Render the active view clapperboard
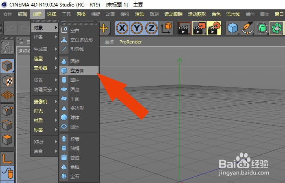The height and width of the screenshot is (183, 285). coord(185,28)
